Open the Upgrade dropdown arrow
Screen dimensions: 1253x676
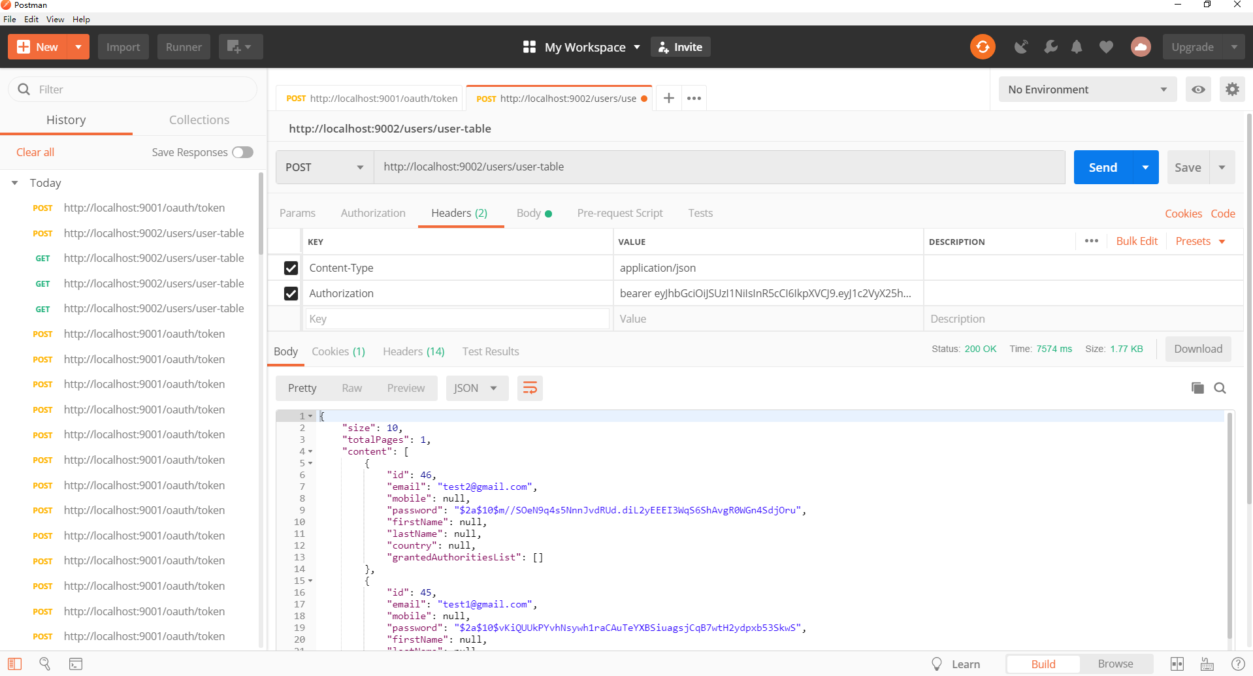point(1233,47)
